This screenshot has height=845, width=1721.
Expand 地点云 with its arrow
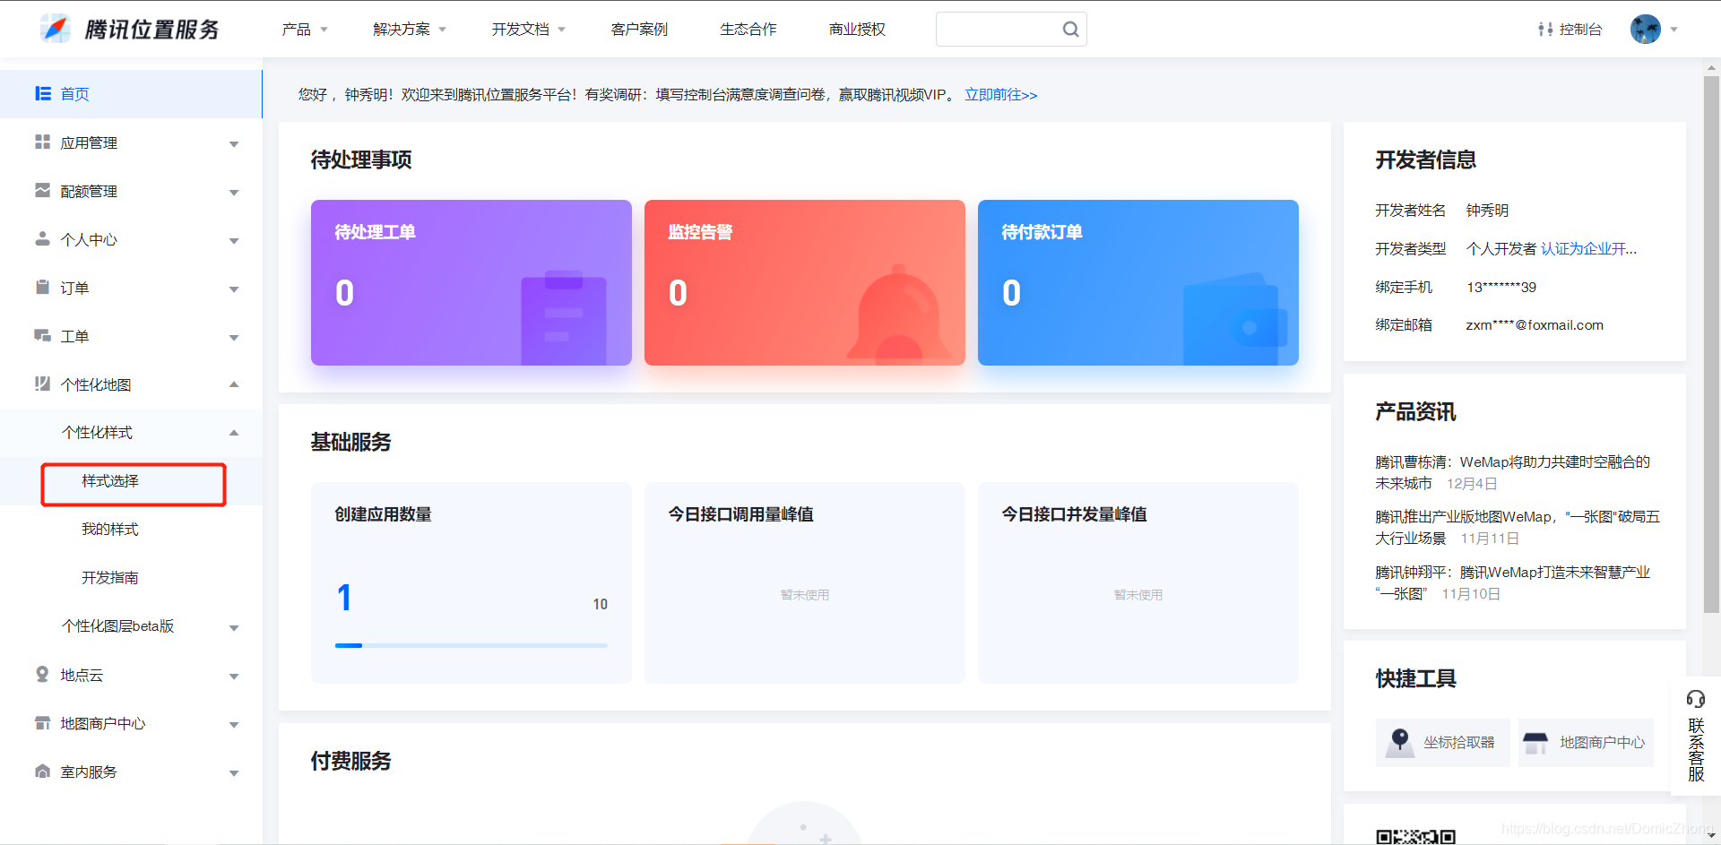[x=234, y=677]
